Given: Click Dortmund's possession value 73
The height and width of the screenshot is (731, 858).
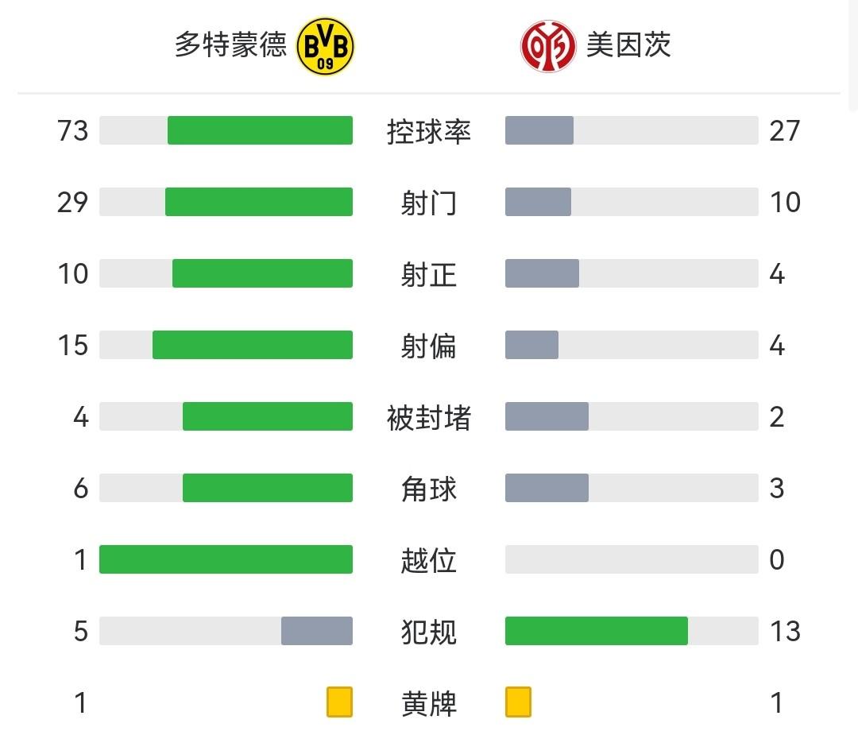Looking at the screenshot, I should tap(73, 130).
